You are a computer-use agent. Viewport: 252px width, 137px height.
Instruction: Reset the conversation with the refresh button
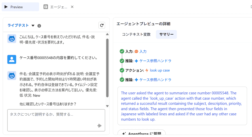(102, 25)
